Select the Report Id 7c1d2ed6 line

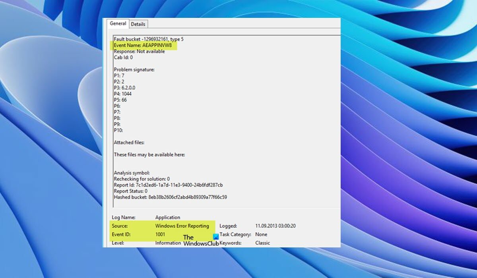pyautogui.click(x=168, y=185)
